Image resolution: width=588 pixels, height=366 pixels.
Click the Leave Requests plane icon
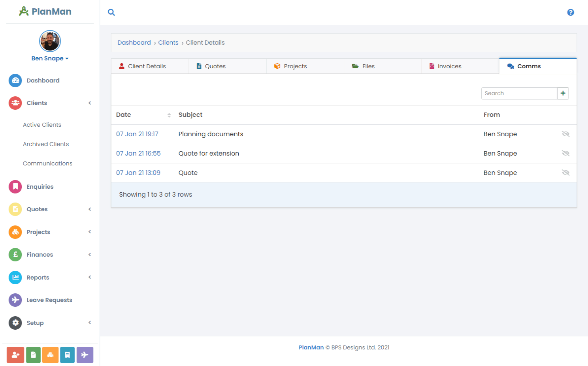point(15,300)
